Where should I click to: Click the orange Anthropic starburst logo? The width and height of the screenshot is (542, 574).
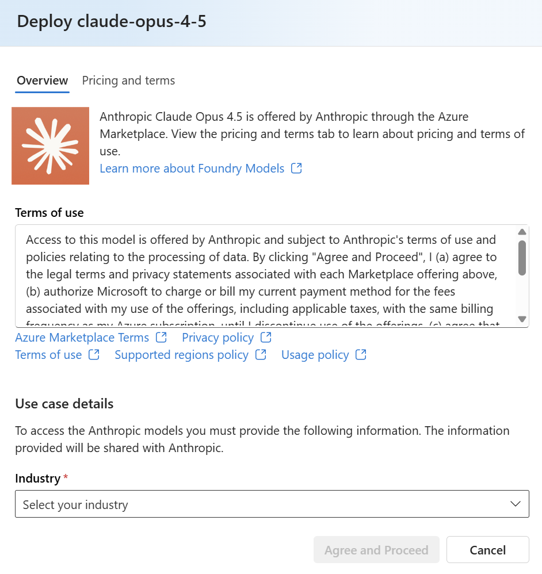tap(51, 146)
